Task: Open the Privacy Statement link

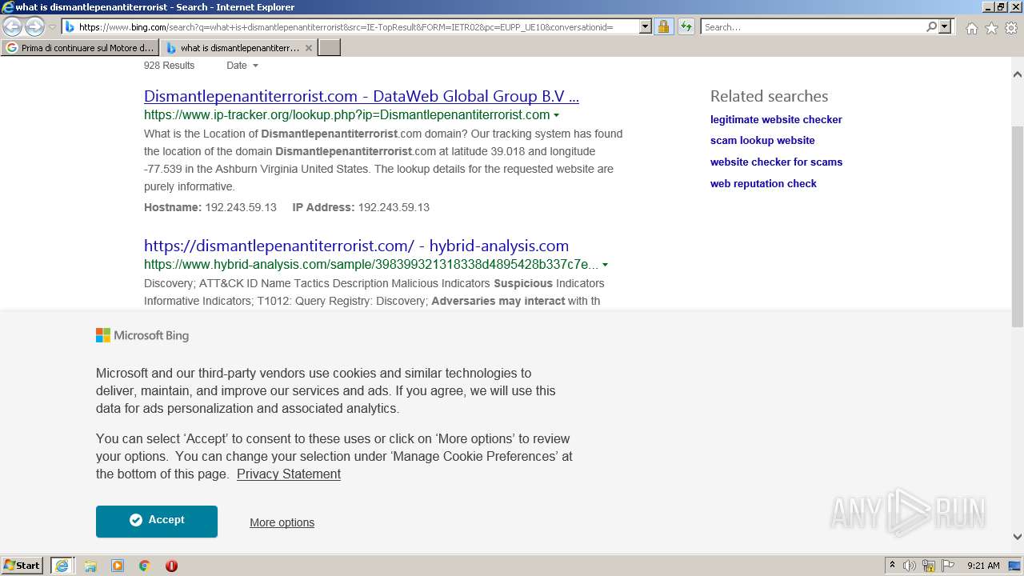Action: 289,474
